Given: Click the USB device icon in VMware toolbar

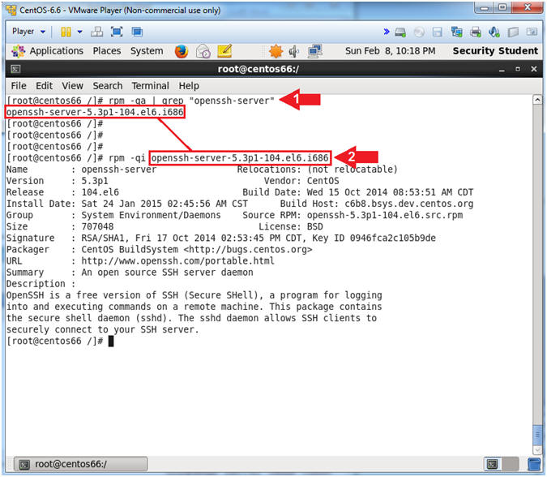Looking at the screenshot, I should [513, 32].
